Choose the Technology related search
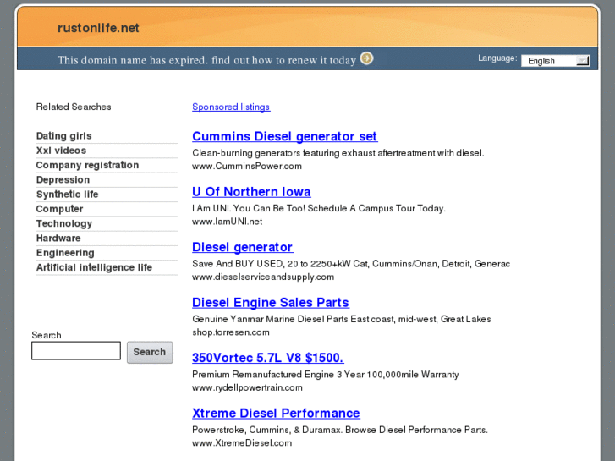615x461 pixels. click(64, 223)
